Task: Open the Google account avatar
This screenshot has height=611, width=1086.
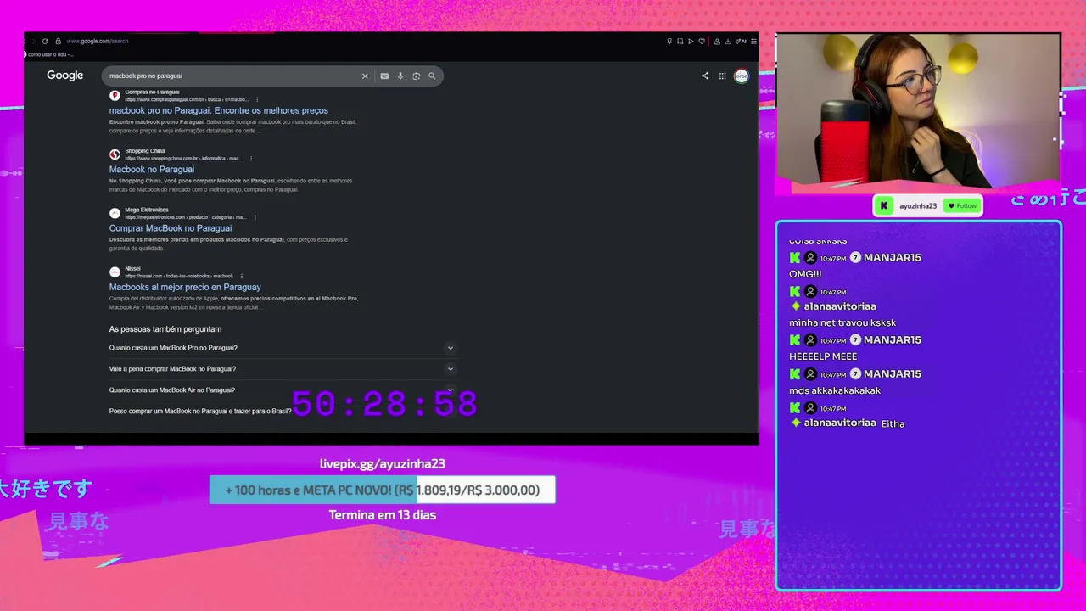Action: (x=742, y=76)
